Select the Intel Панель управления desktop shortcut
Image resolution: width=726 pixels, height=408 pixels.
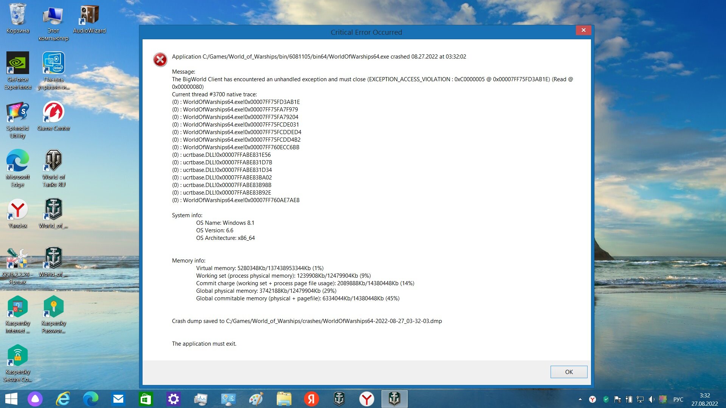tap(54, 71)
